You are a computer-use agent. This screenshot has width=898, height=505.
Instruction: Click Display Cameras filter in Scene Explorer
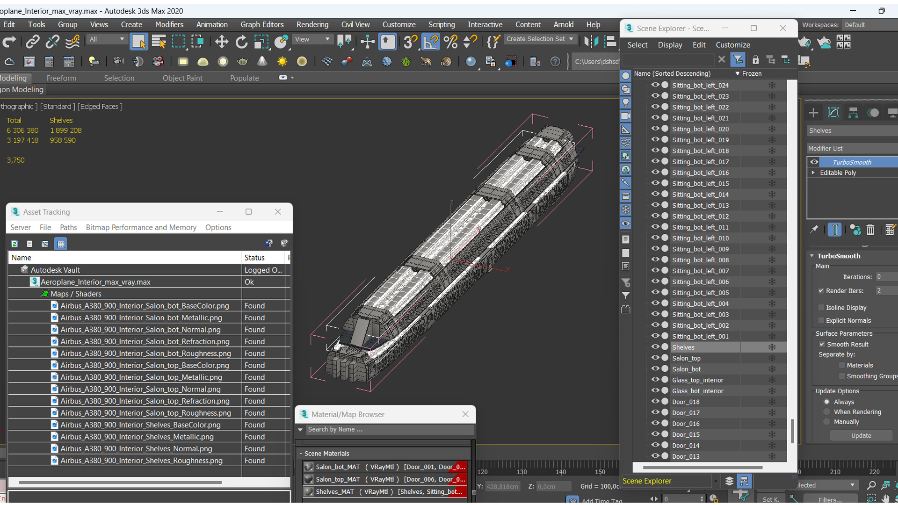[x=625, y=116]
